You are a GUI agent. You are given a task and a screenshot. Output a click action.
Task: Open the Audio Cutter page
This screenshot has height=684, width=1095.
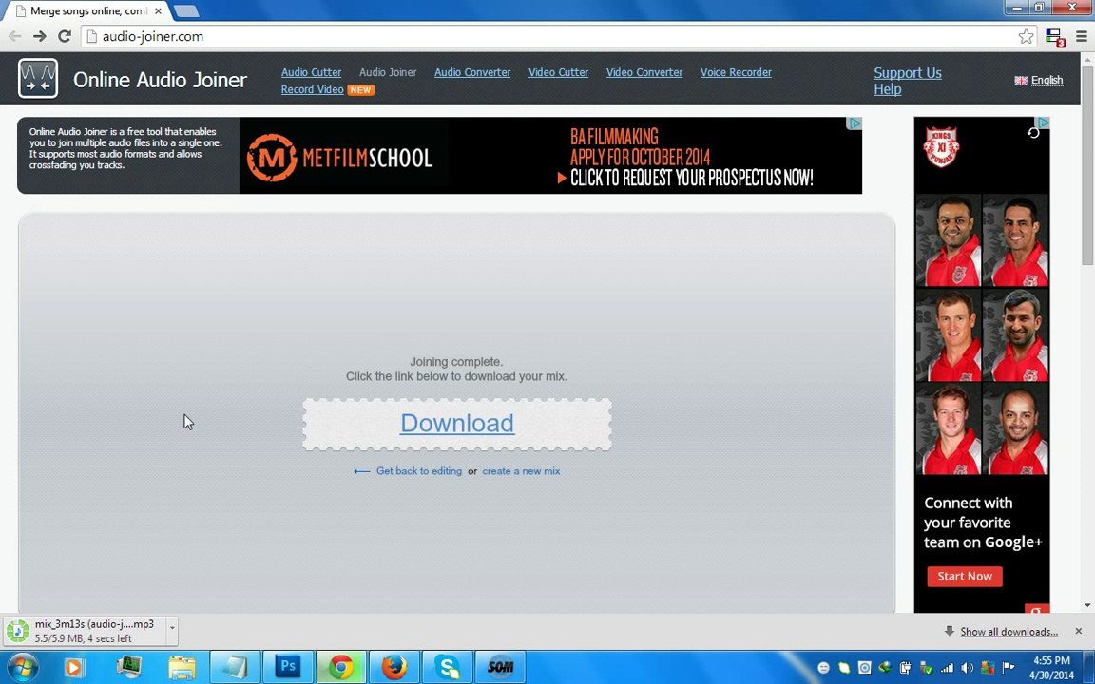[311, 72]
